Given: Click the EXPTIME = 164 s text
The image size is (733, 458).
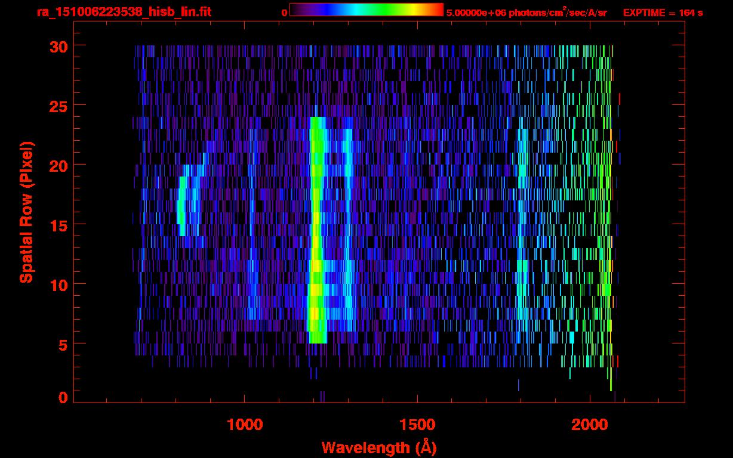Looking at the screenshot, I should pyautogui.click(x=663, y=13).
